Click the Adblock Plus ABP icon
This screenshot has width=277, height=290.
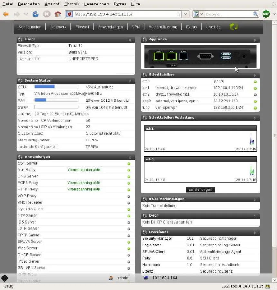pos(266,14)
